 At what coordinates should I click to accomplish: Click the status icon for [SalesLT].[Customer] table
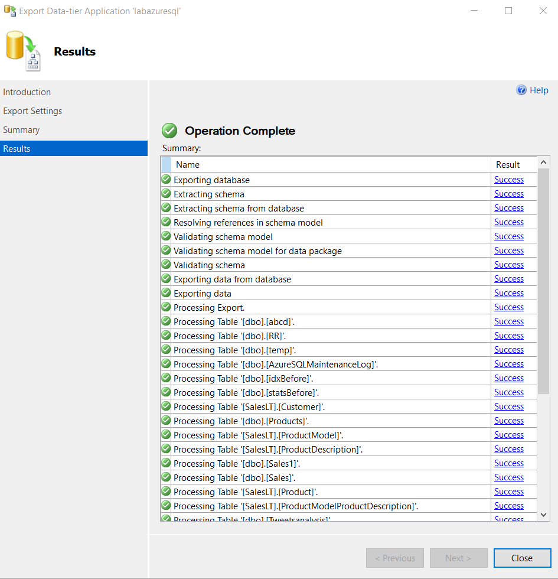[166, 406]
